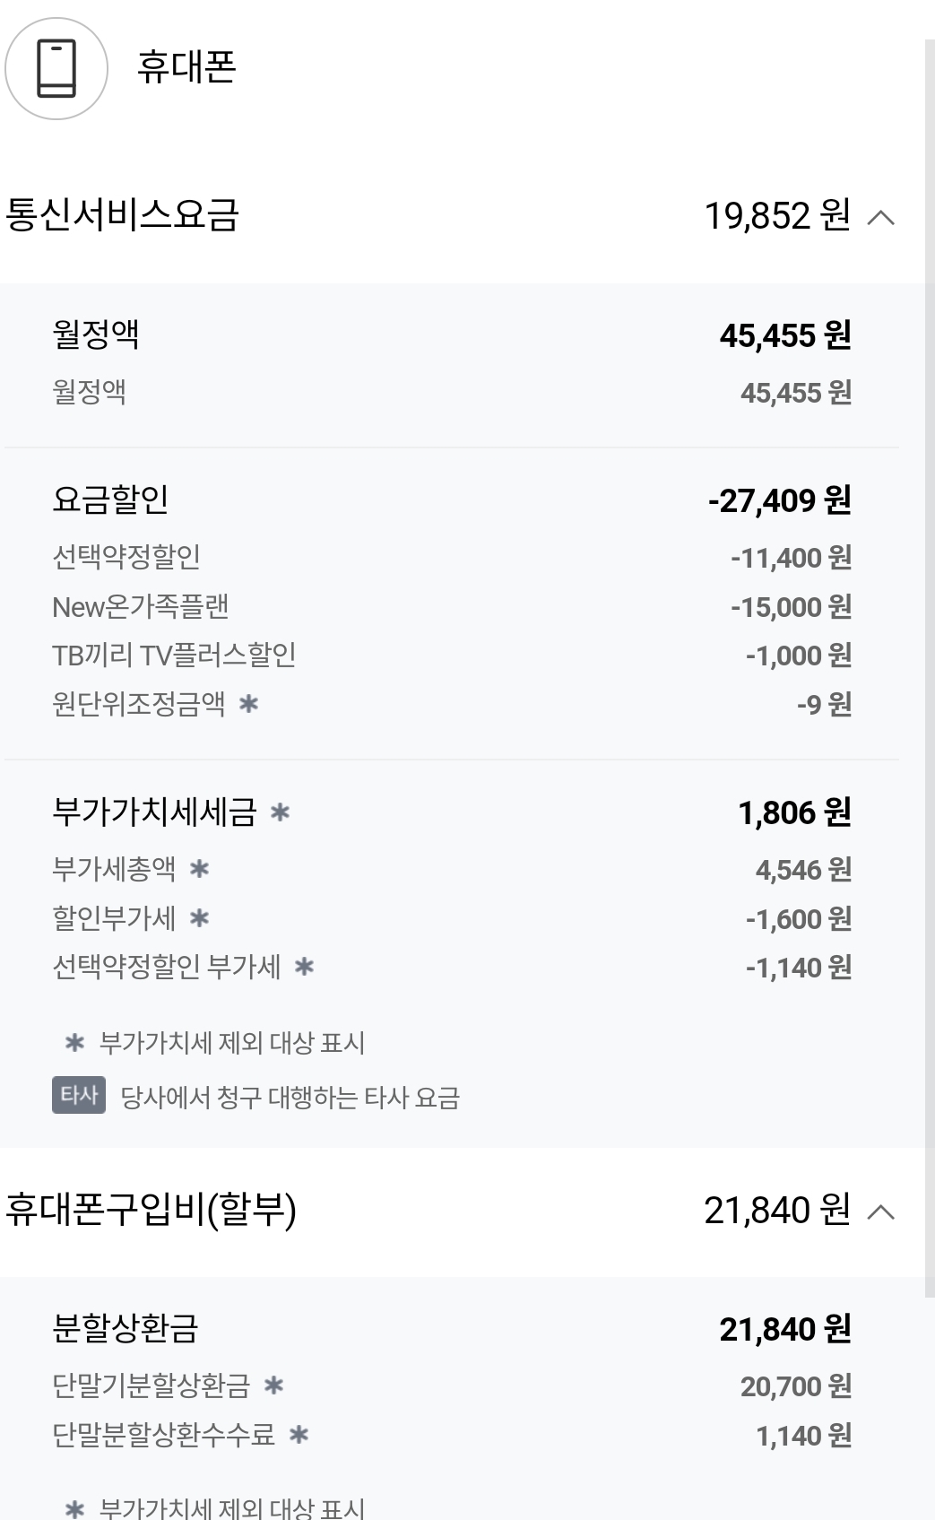Click the 타사 badge in the legend

pos(79,1095)
